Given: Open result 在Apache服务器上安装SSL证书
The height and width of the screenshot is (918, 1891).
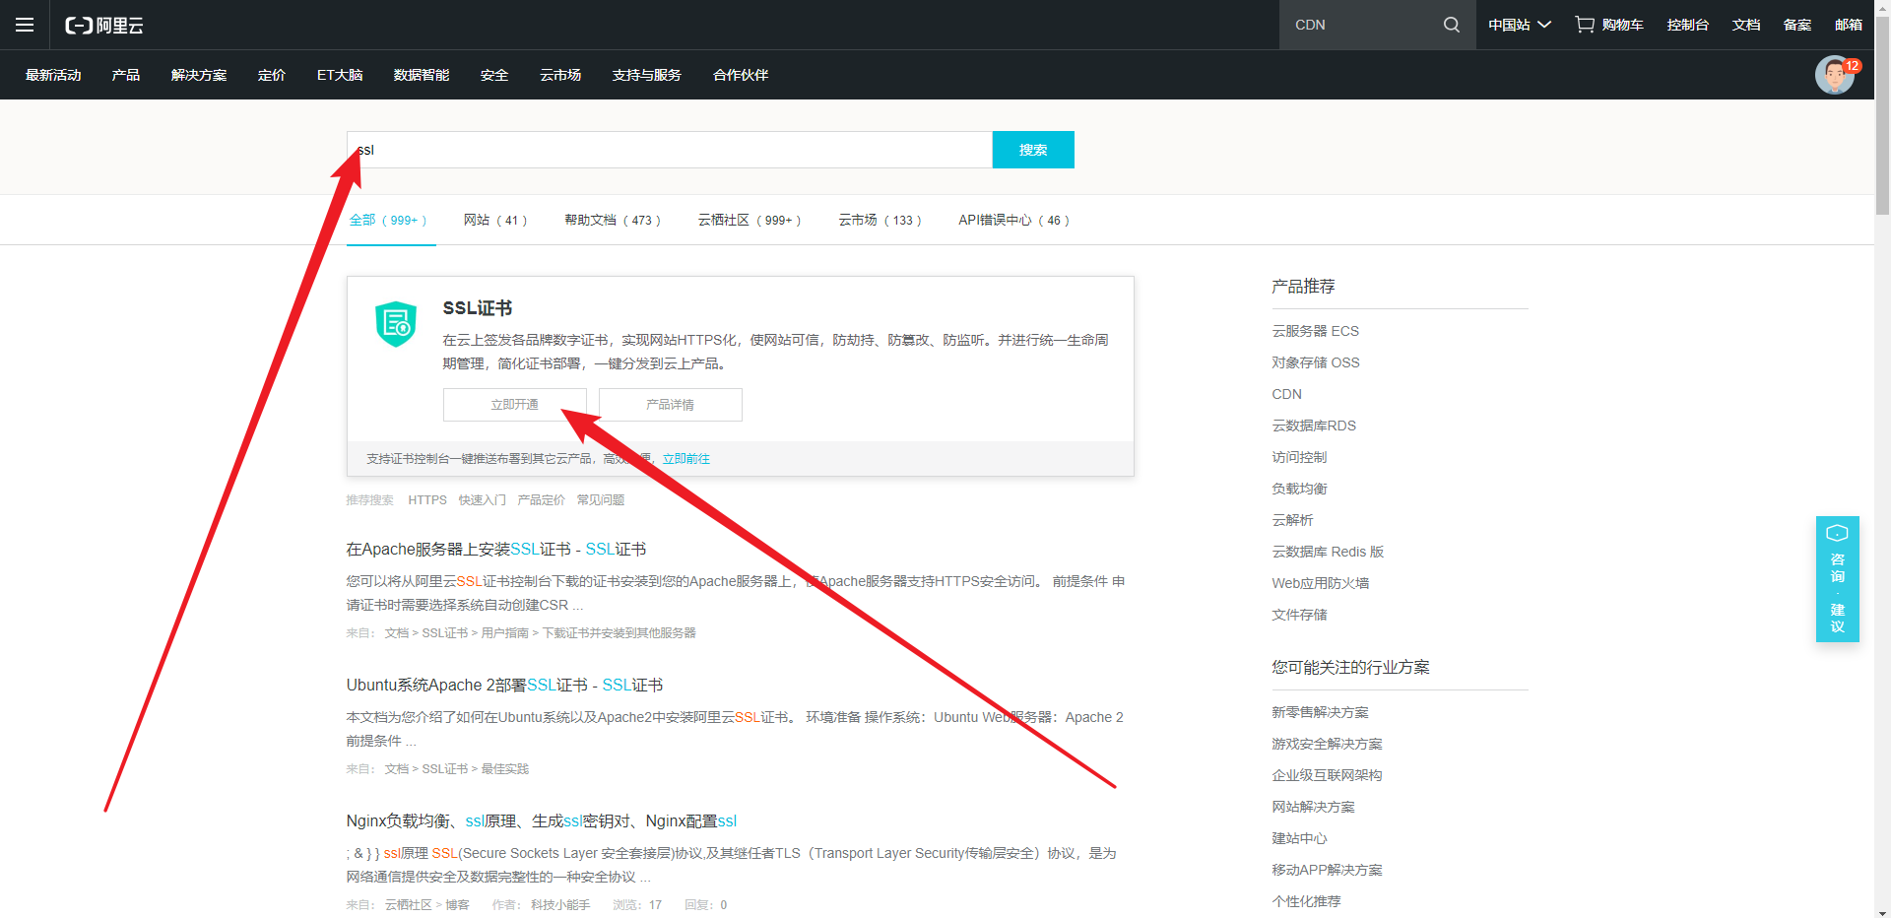Looking at the screenshot, I should pos(496,550).
